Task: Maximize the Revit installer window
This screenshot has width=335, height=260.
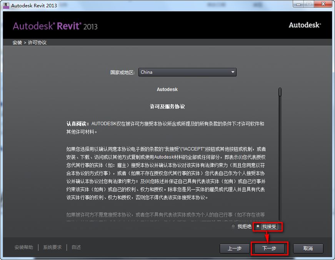Action: [x=308, y=4]
